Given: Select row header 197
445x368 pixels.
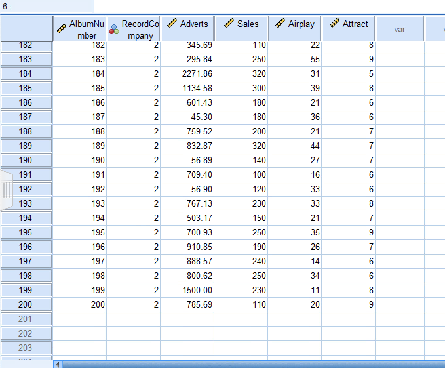Looking at the screenshot, I should (x=26, y=261).
